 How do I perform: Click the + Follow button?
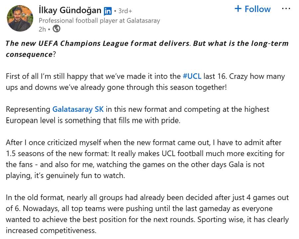(252, 9)
